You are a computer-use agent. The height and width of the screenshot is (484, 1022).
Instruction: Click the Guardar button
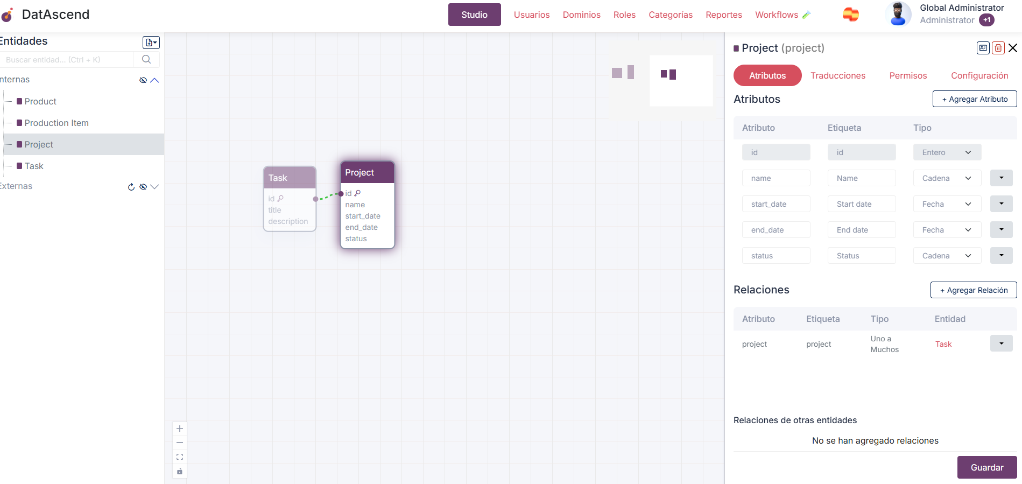986,467
